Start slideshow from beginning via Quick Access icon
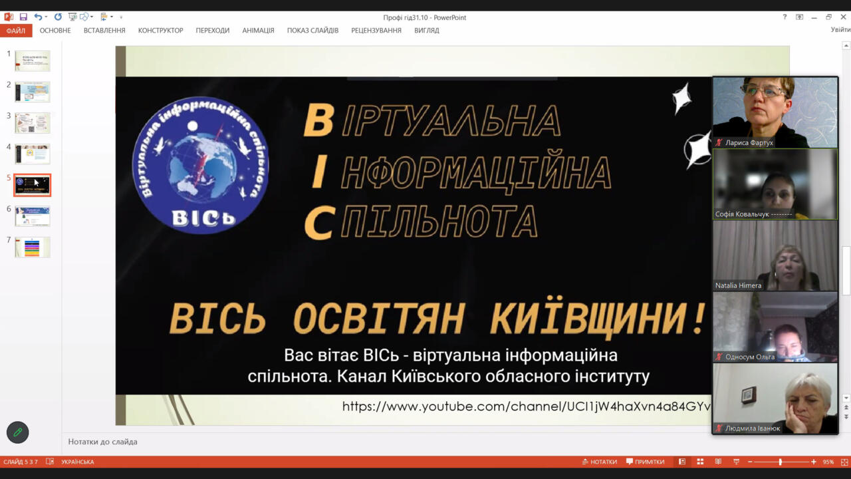The height and width of the screenshot is (479, 851). [72, 17]
